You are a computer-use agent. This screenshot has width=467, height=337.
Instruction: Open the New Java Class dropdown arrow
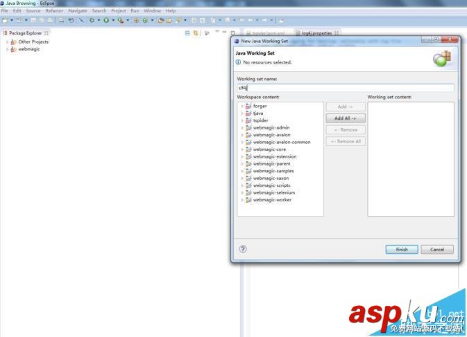tap(152, 20)
